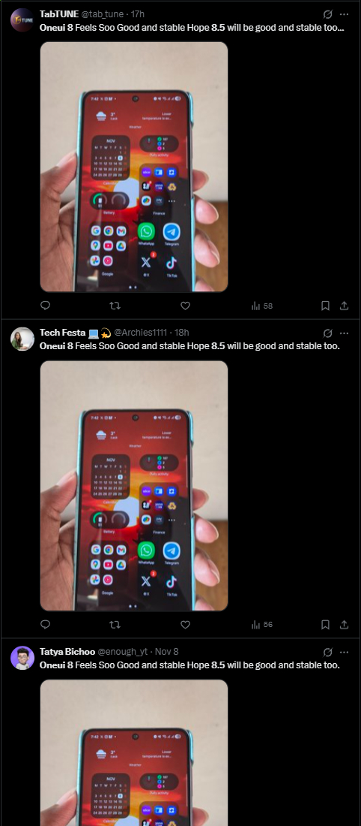Image resolution: width=361 pixels, height=826 pixels.
Task: Like the TabTUNE post
Action: (x=185, y=306)
